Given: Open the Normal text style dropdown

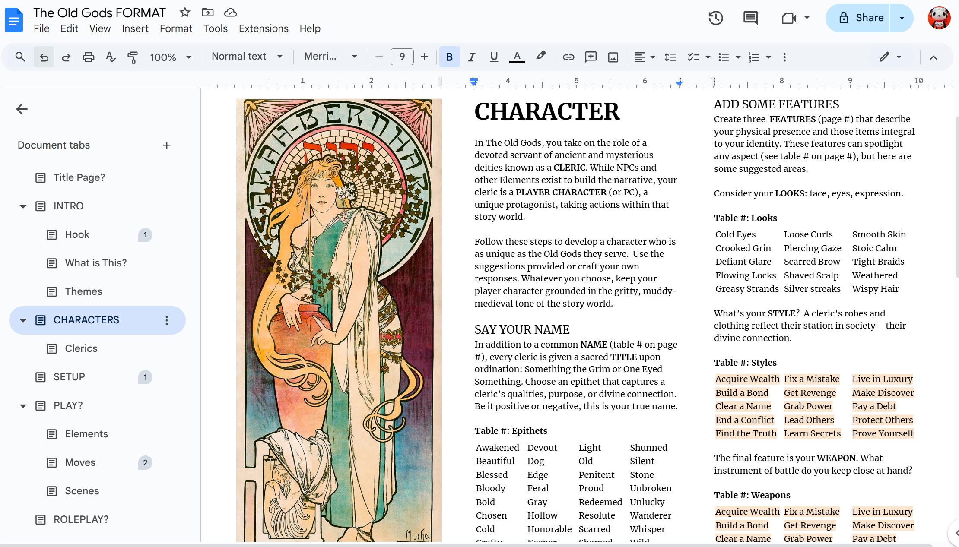Looking at the screenshot, I should tap(247, 57).
